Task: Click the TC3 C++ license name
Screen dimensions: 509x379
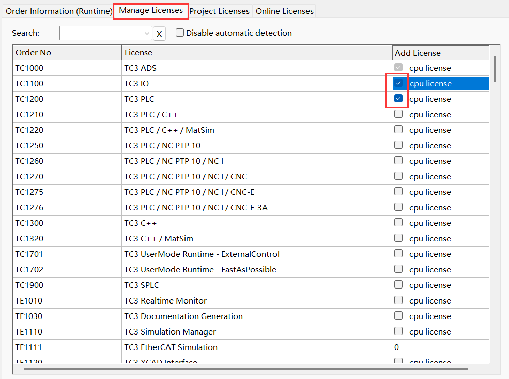Action: click(x=140, y=223)
